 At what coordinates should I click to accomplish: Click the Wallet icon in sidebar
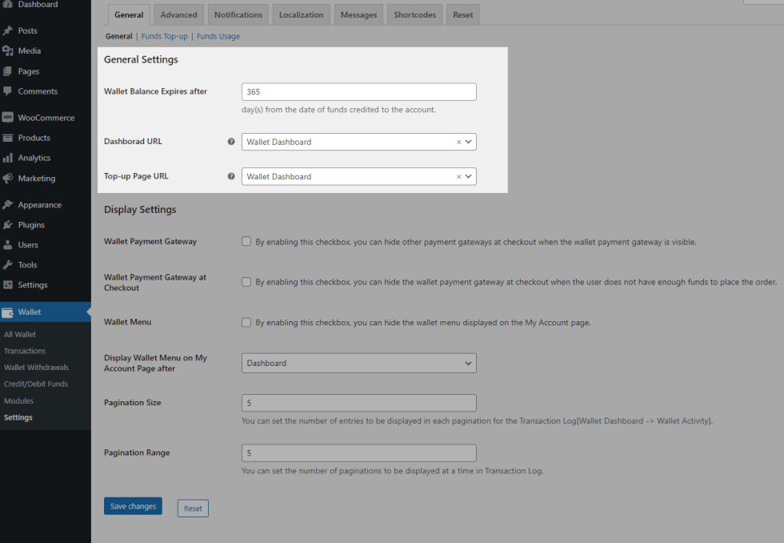pos(8,312)
